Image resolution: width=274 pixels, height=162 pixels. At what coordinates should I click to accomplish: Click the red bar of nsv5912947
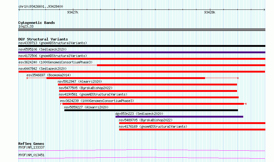pyautogui.click(x=147, y=85)
